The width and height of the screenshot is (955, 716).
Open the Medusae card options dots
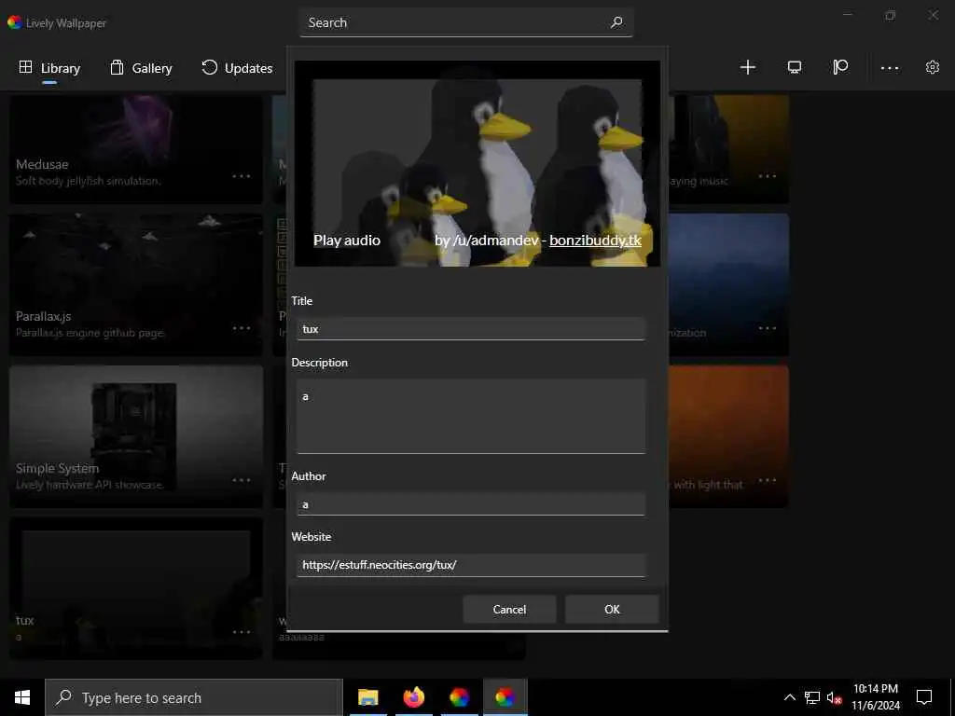pyautogui.click(x=242, y=176)
